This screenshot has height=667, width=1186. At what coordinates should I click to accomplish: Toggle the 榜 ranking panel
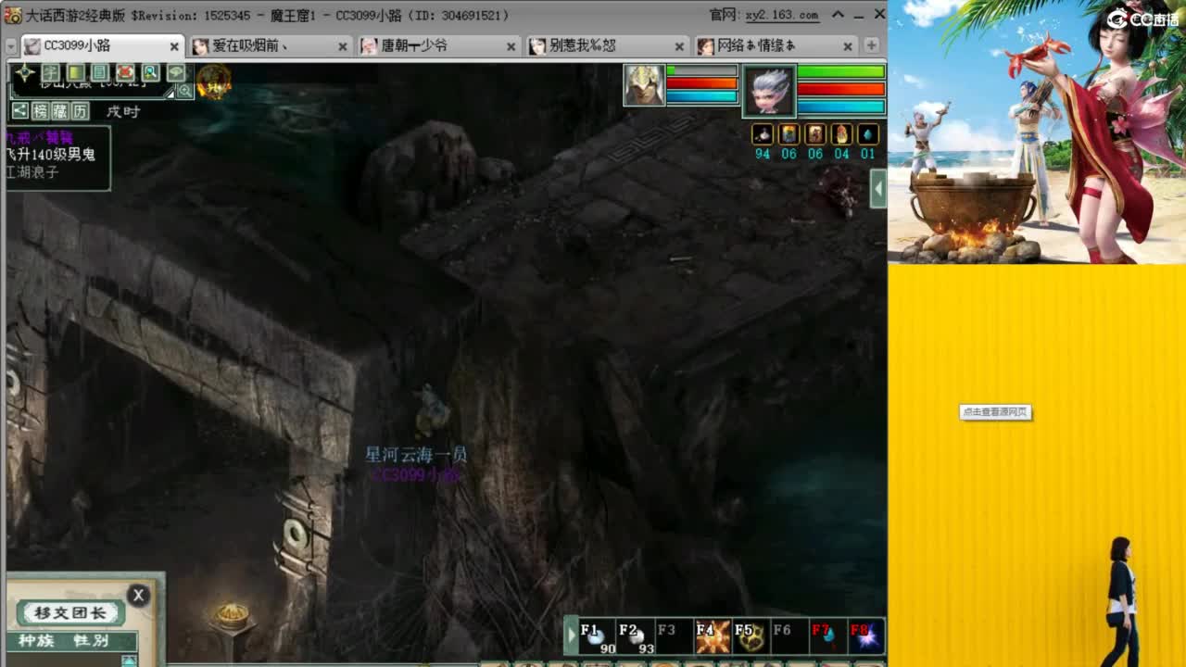[x=41, y=110]
